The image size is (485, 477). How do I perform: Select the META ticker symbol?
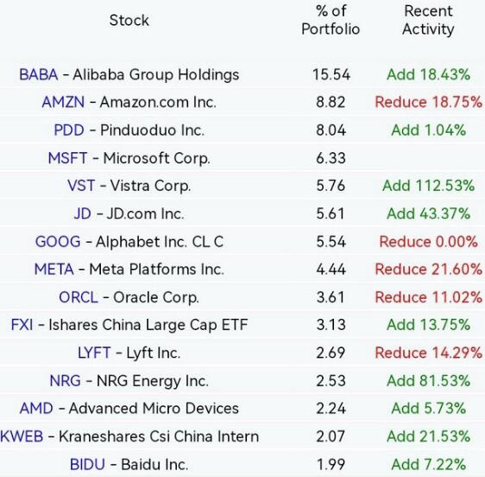pos(54,269)
